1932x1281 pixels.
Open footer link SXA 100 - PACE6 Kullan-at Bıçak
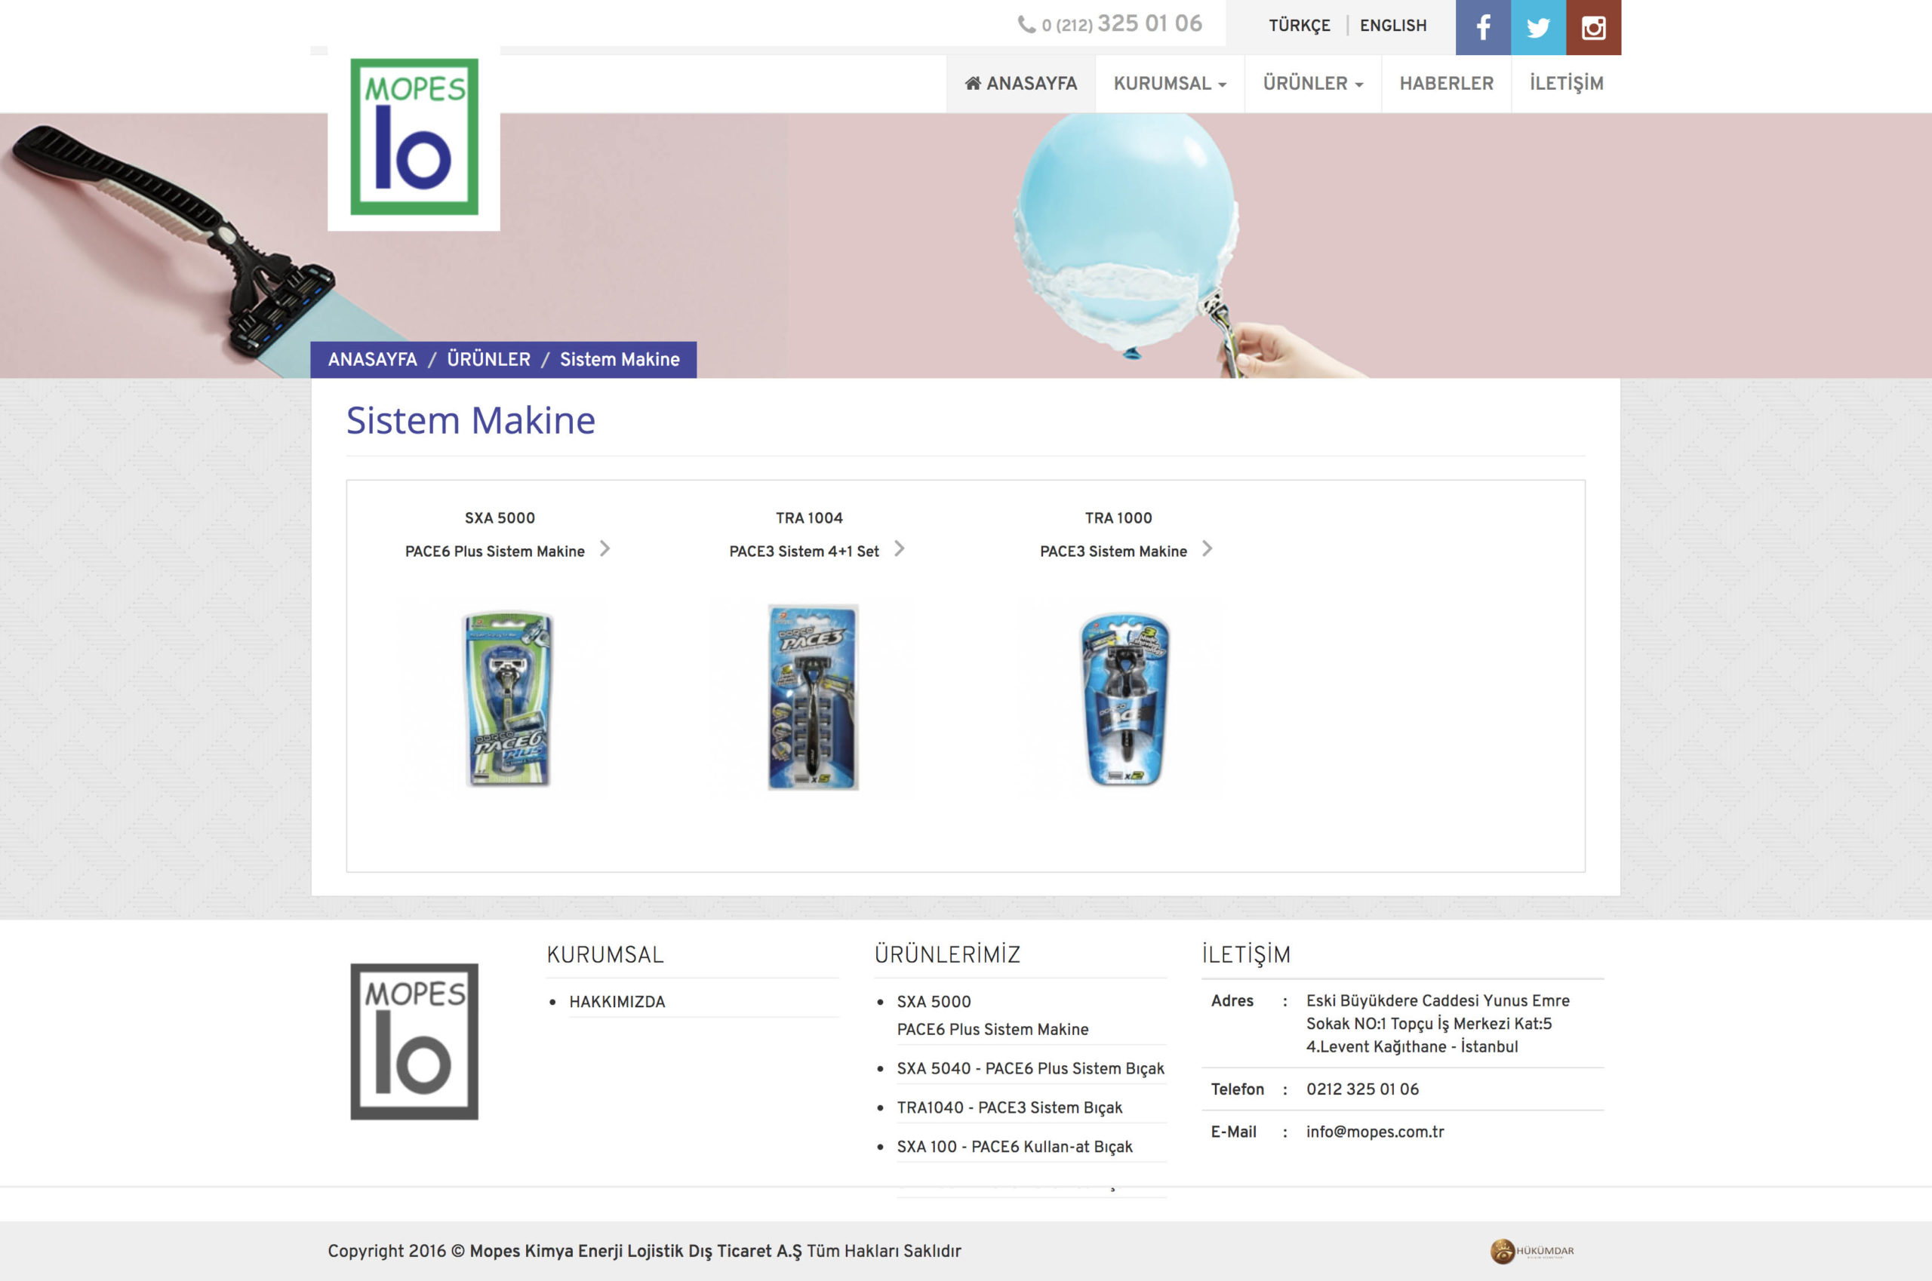[1014, 1147]
